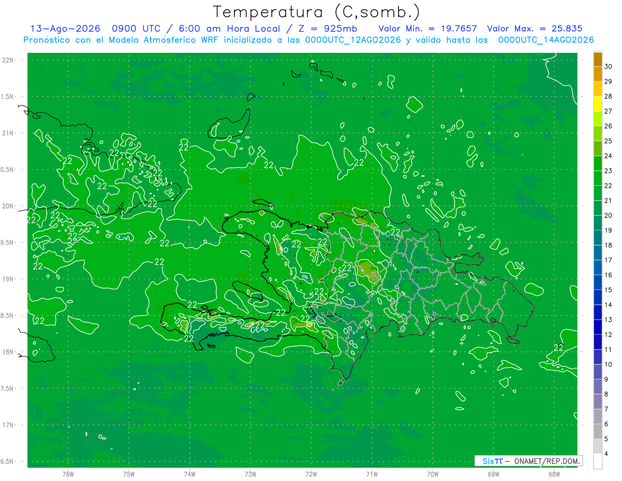The width and height of the screenshot is (622, 481).
Task: Click the legend scale value '18'
Action: [609, 245]
